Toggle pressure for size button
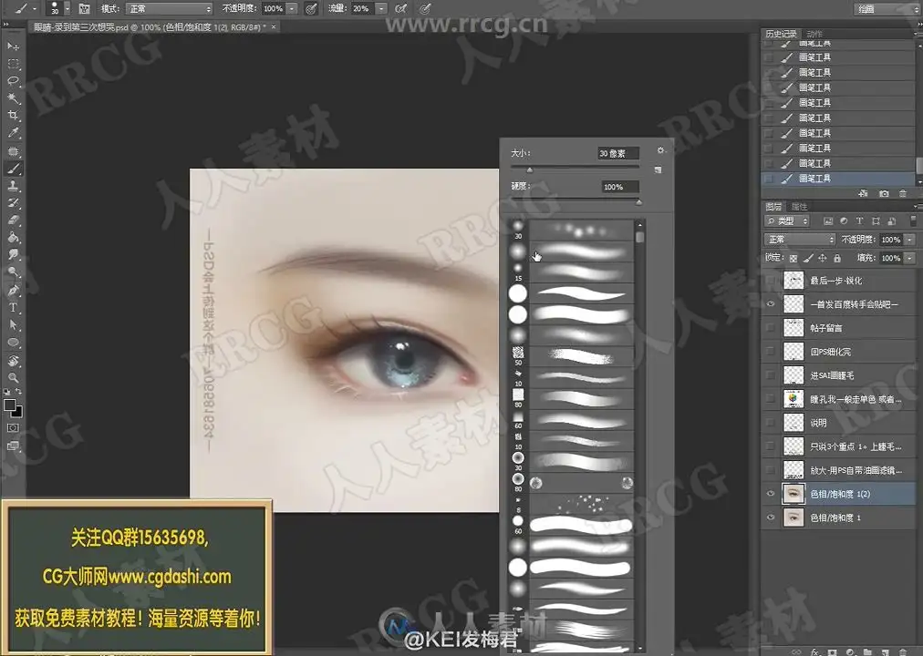The width and height of the screenshot is (923, 656). (425, 9)
